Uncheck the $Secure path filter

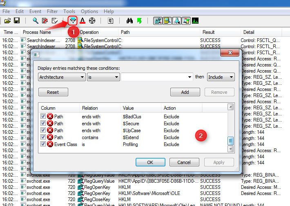click(43, 123)
